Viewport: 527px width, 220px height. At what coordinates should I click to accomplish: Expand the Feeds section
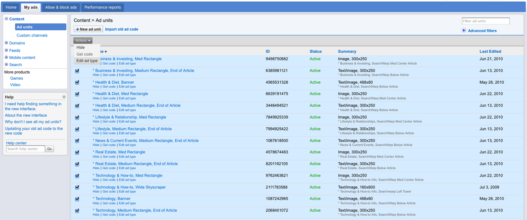tap(6, 50)
